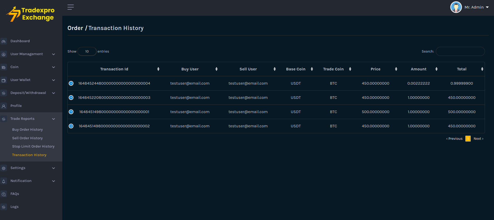This screenshot has height=220, width=494.
Task: Click the Settings gear icon in sidebar
Action: [x=4, y=168]
